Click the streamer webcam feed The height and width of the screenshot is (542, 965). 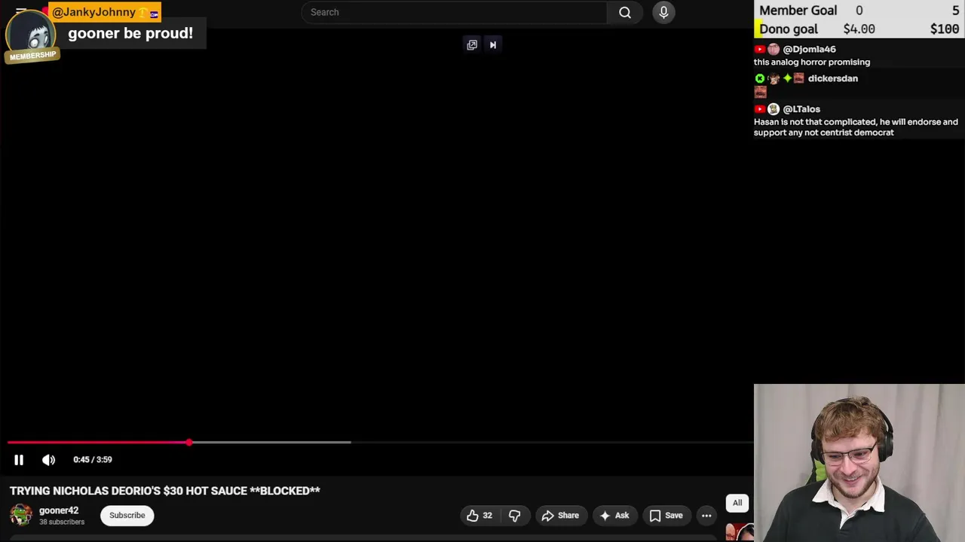[859, 463]
